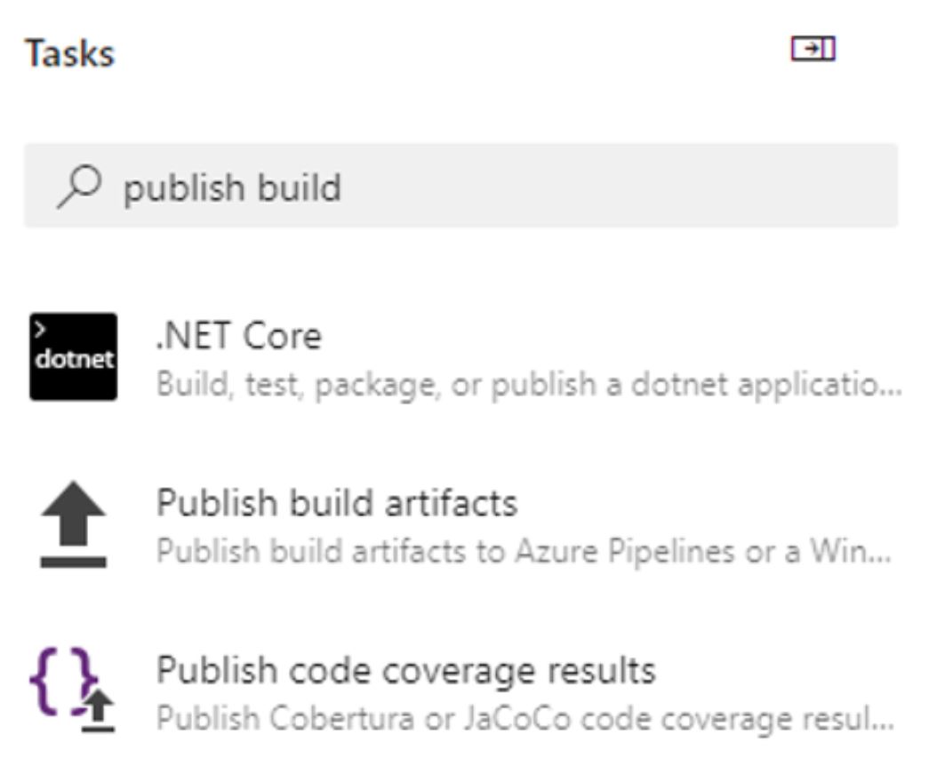945x782 pixels.
Task: Collapse the Tasks panel using the arrow icon
Action: (813, 48)
